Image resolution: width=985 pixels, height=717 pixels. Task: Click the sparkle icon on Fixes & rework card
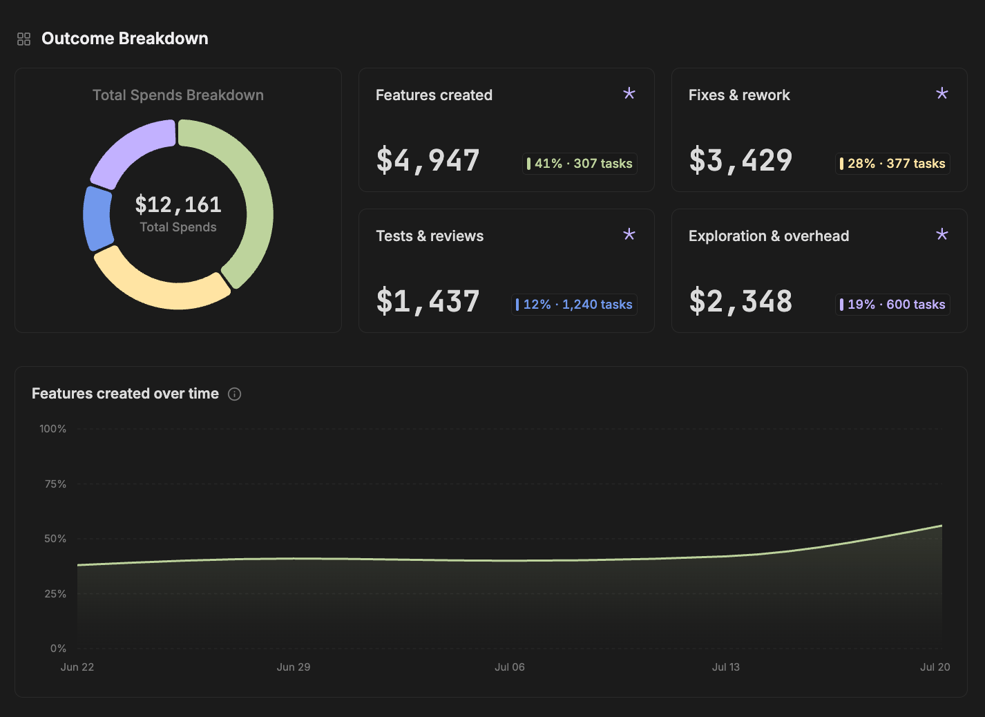coord(942,93)
